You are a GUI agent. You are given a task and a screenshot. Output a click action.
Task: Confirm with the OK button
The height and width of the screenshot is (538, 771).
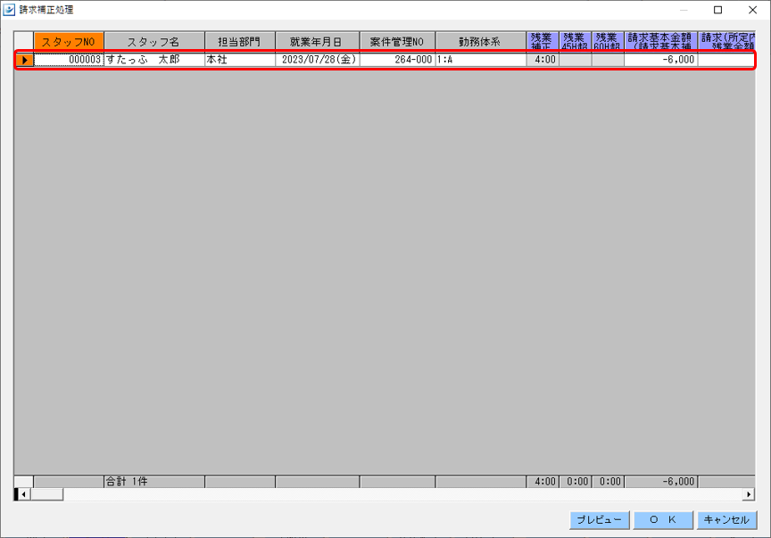(x=663, y=520)
